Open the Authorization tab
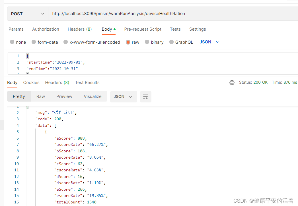The image size is (298, 206). pos(46,29)
